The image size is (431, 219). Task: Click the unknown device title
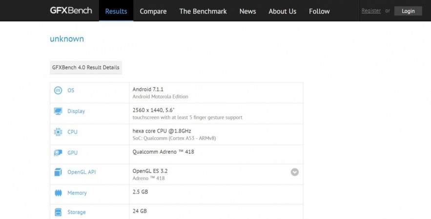(67, 39)
